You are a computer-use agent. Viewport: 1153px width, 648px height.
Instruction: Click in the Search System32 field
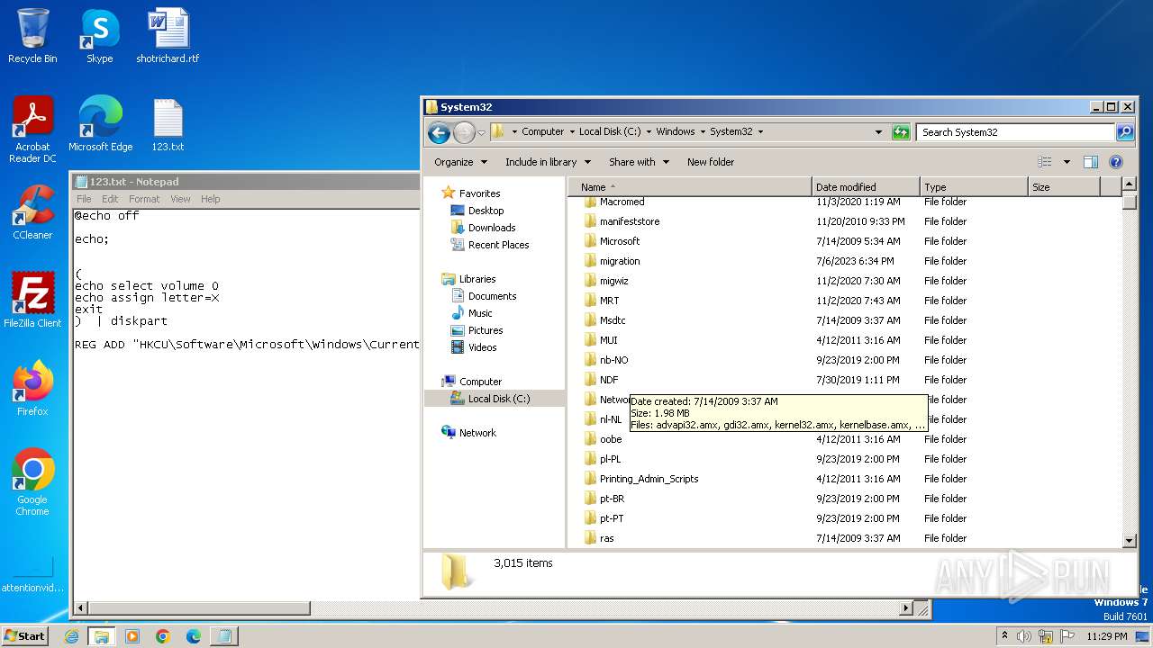[1015, 132]
